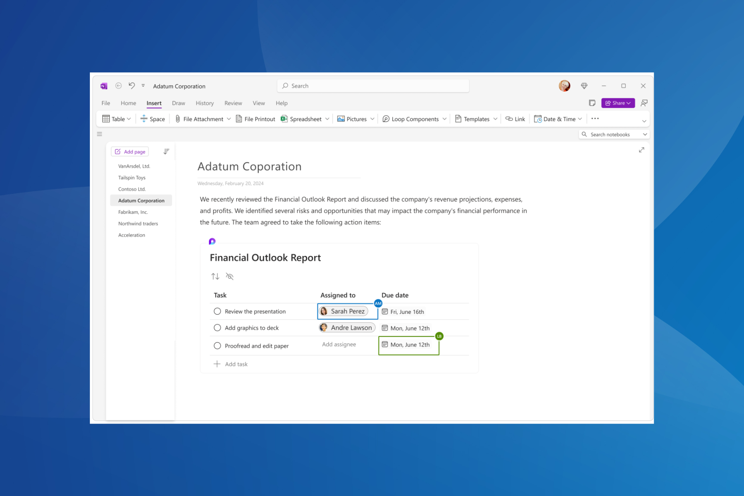Open the page sort icon
The height and width of the screenshot is (496, 744).
166,152
